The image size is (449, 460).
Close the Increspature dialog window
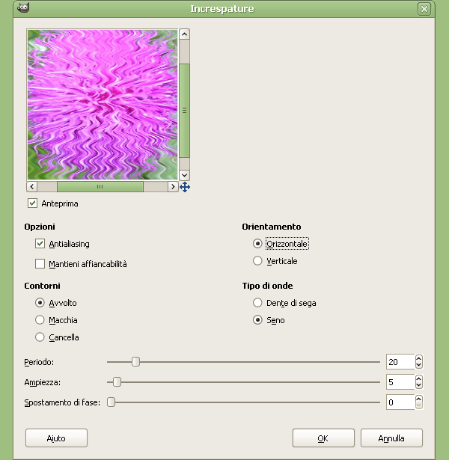click(424, 9)
